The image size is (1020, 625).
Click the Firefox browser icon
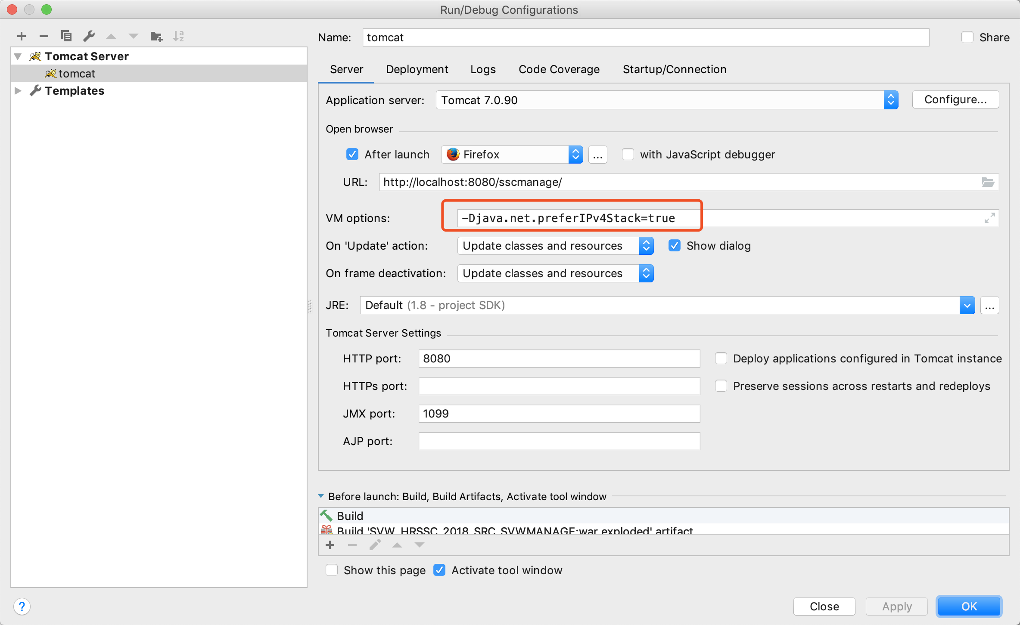click(x=453, y=154)
